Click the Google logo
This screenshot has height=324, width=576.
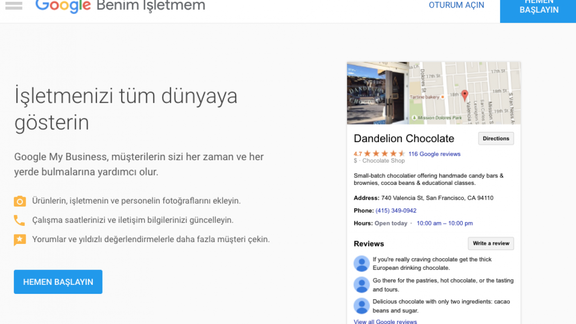click(x=63, y=6)
